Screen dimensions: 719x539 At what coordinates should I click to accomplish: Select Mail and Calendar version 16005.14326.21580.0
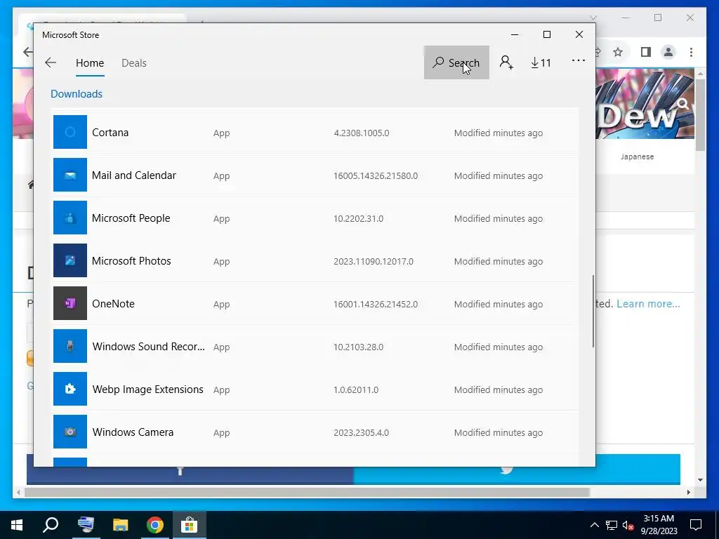click(x=376, y=176)
